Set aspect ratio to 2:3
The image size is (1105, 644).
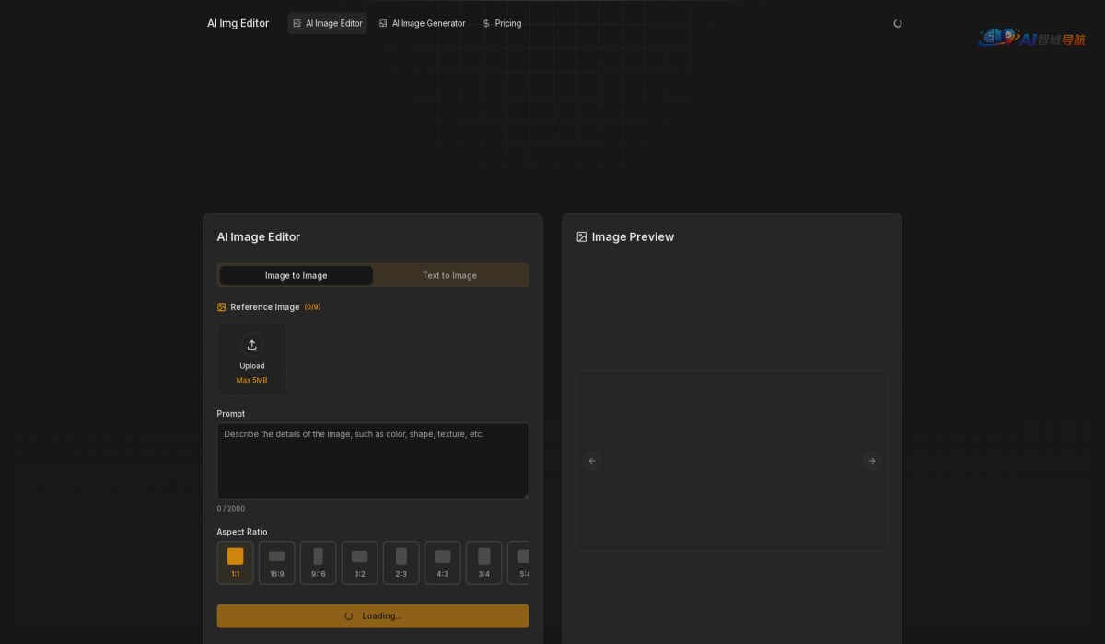tap(401, 562)
